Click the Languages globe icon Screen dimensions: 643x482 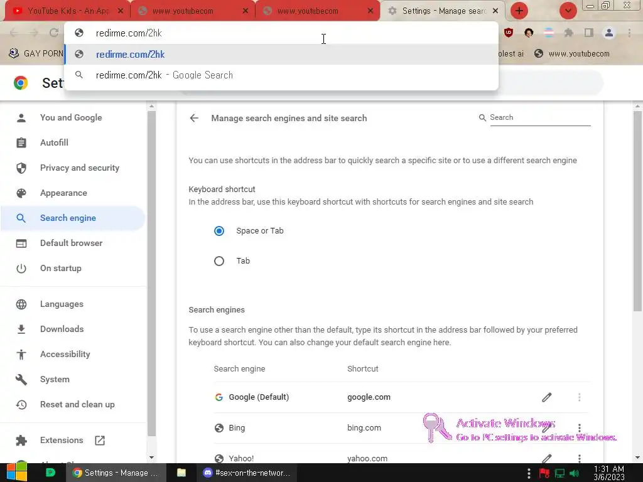click(x=21, y=304)
